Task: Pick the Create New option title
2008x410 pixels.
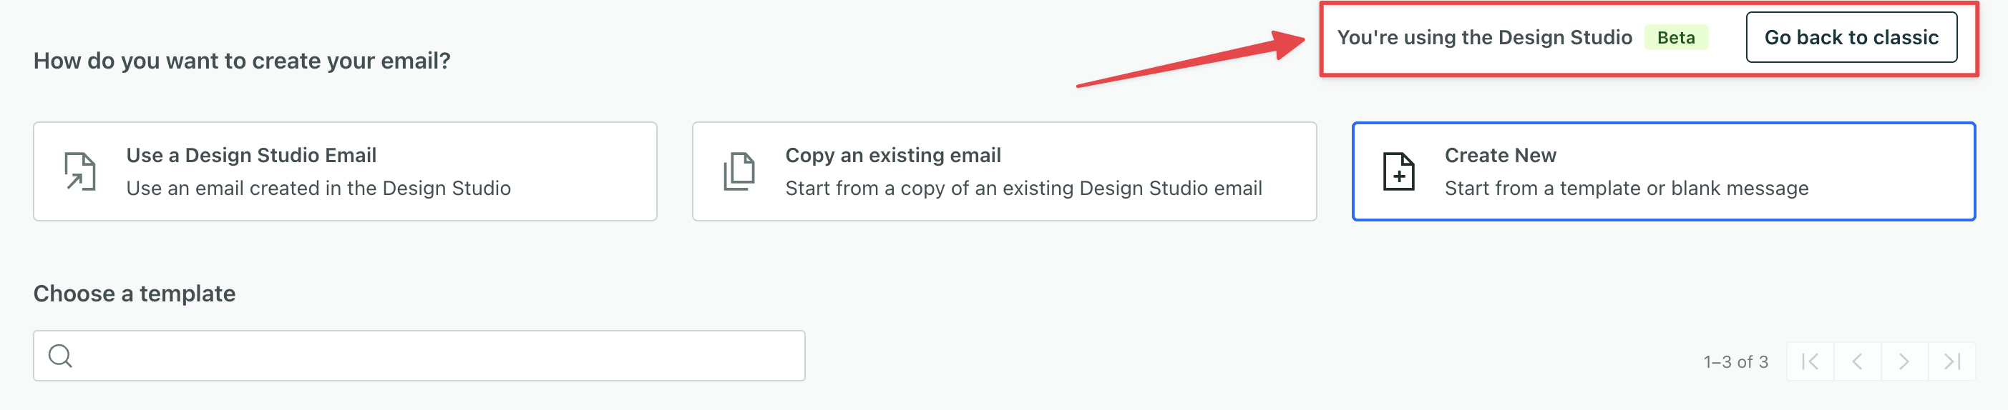Action: [x=1500, y=155]
